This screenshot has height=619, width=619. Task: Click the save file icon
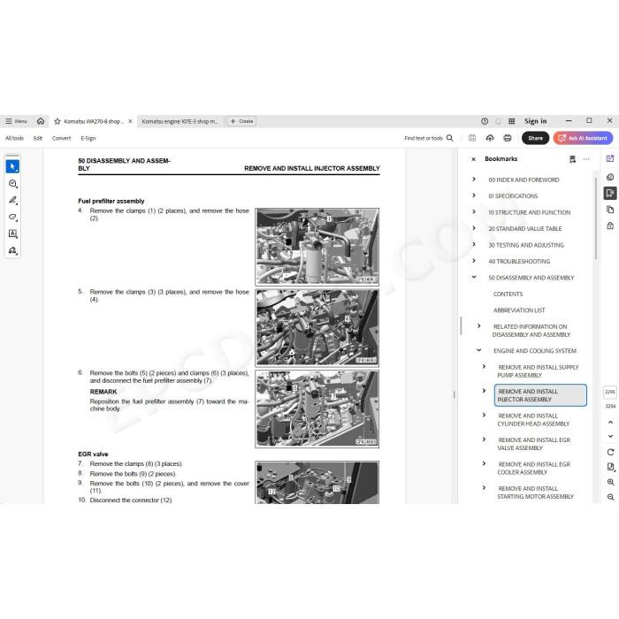pyautogui.click(x=471, y=138)
